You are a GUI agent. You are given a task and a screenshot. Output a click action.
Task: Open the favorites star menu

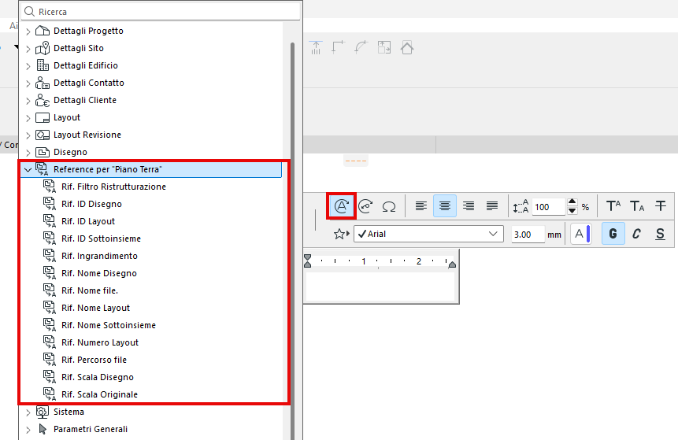click(341, 235)
